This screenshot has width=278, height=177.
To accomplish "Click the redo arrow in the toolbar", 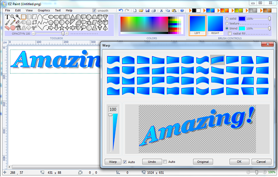I will [x=127, y=10].
